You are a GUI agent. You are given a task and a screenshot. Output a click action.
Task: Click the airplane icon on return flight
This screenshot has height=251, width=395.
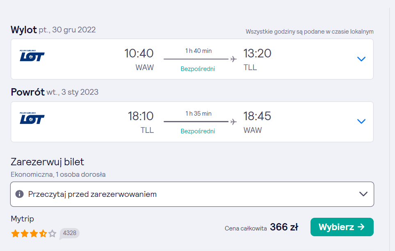tap(233, 122)
